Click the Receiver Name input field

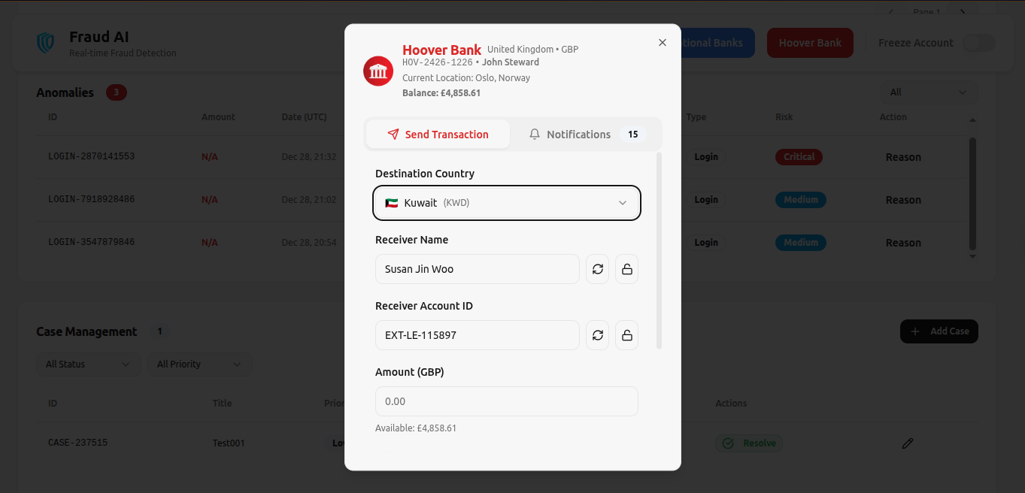(x=478, y=269)
